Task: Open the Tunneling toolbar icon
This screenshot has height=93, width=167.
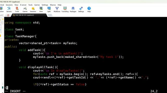Action: [65, 10]
